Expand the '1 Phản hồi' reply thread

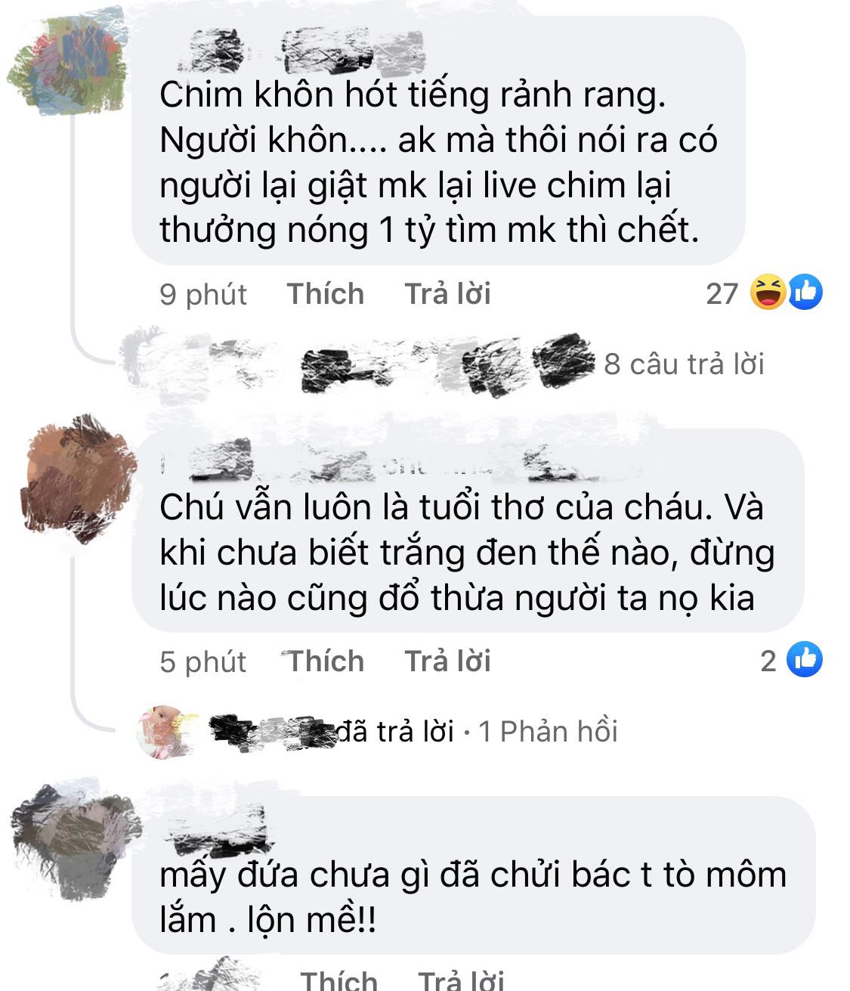pyautogui.click(x=549, y=731)
